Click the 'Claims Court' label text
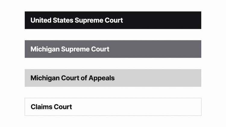This screenshot has width=226, height=127. [x=51, y=107]
